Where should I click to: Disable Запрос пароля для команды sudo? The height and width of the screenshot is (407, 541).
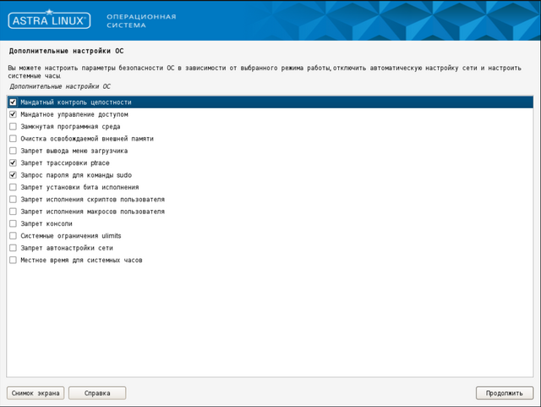click(13, 174)
